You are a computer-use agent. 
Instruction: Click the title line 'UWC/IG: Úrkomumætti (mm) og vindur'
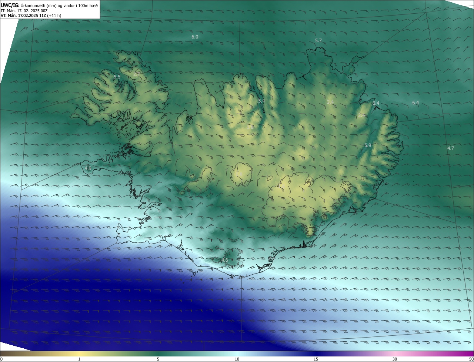49,5
